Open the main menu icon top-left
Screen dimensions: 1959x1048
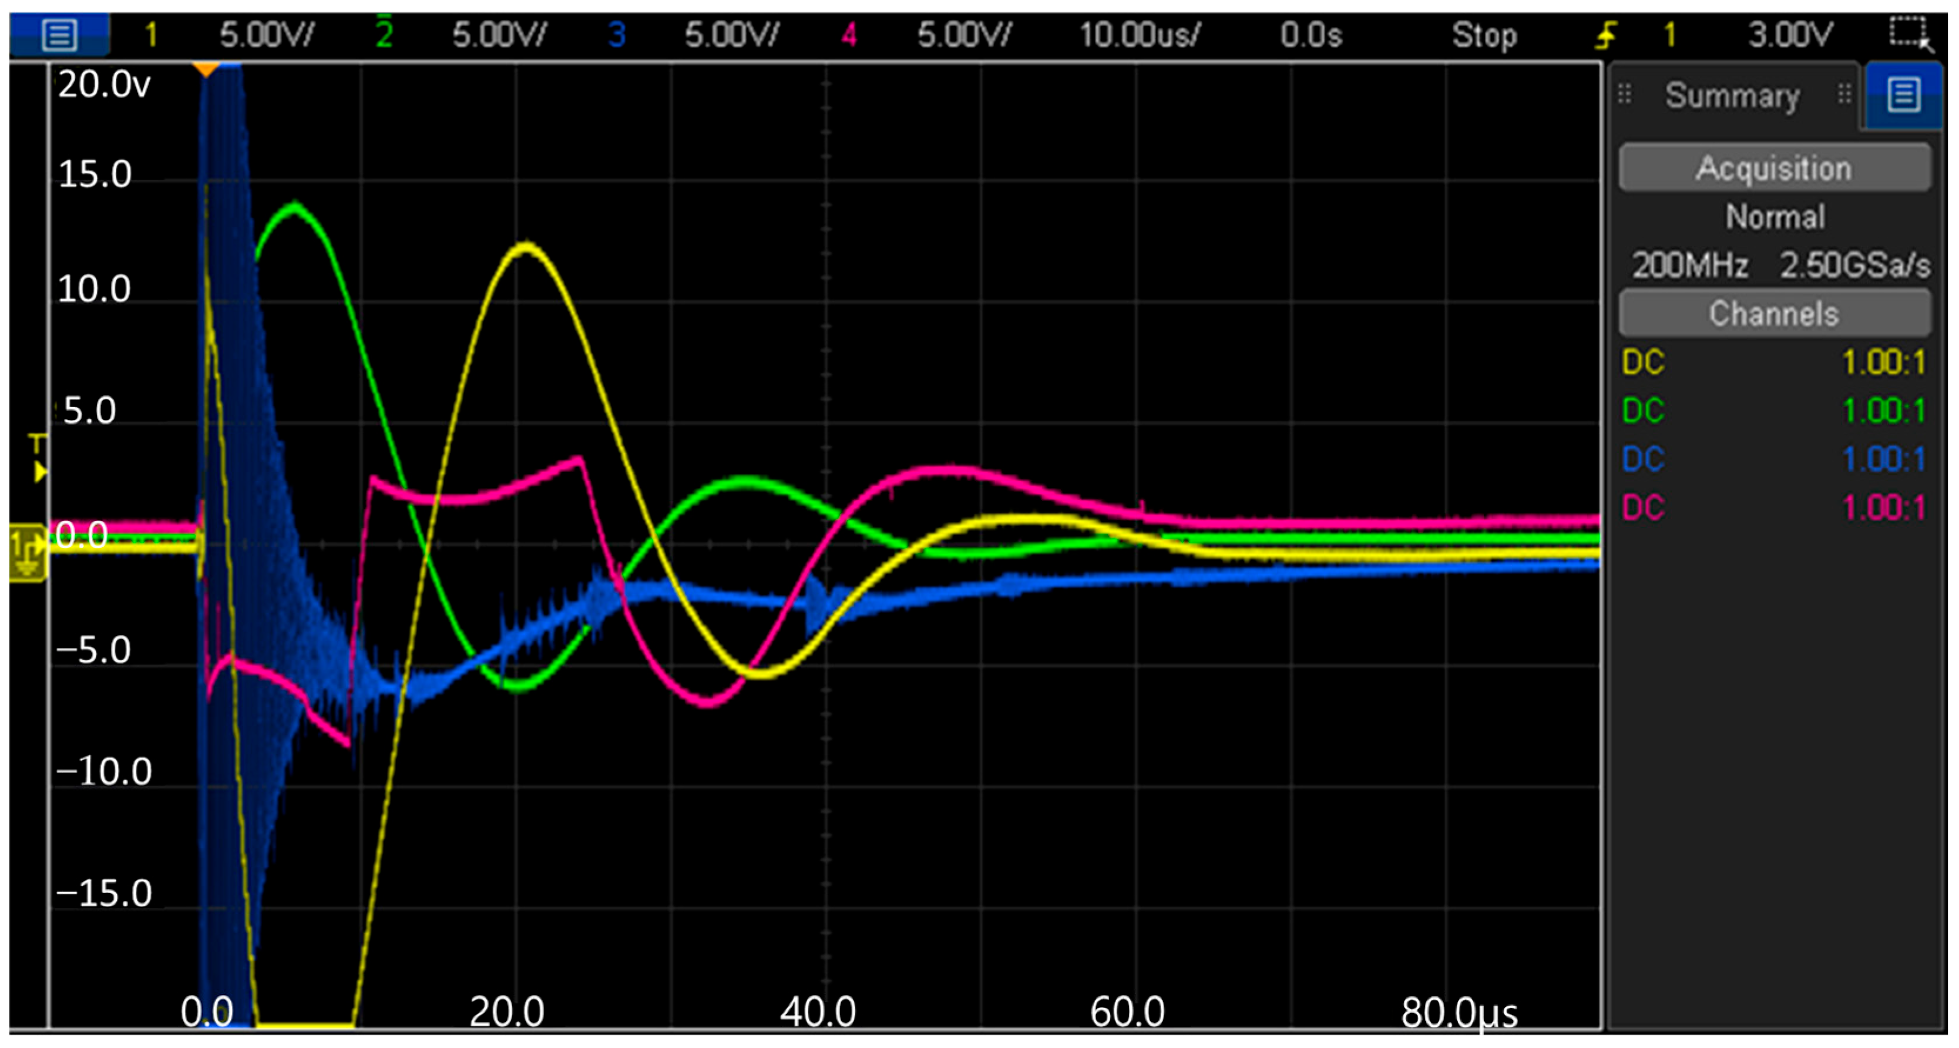[59, 35]
